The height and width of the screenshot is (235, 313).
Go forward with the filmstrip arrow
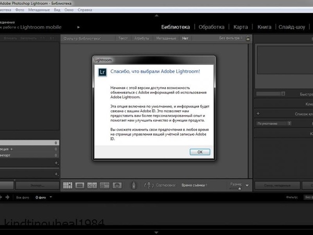pyautogui.click(x=8, y=197)
